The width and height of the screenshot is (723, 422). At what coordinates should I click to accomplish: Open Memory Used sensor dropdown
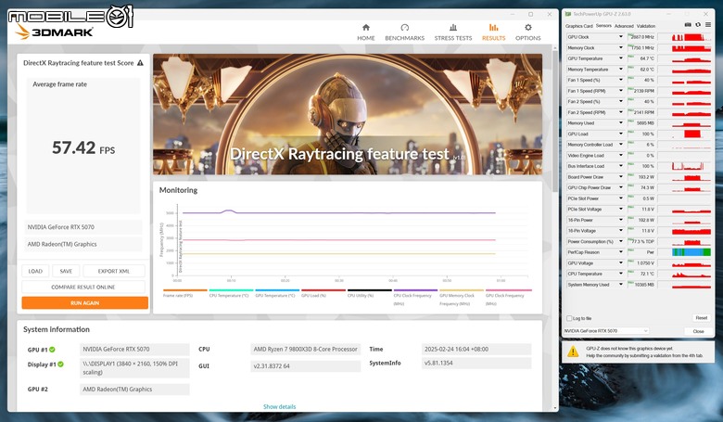pos(621,123)
